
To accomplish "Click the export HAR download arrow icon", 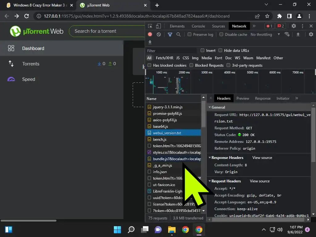I will coord(150,42).
